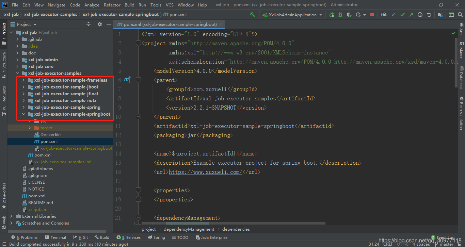Viewport: 465px width, 247px height.
Task: Open the VCS menu
Action: (x=170, y=5)
